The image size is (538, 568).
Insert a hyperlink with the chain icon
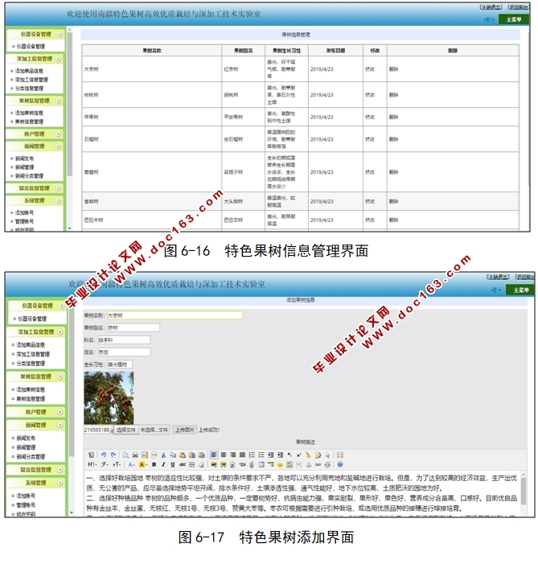[318, 465]
